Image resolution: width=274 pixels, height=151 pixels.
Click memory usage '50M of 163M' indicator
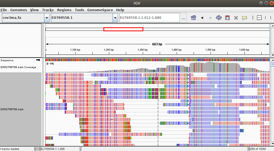[257, 149]
